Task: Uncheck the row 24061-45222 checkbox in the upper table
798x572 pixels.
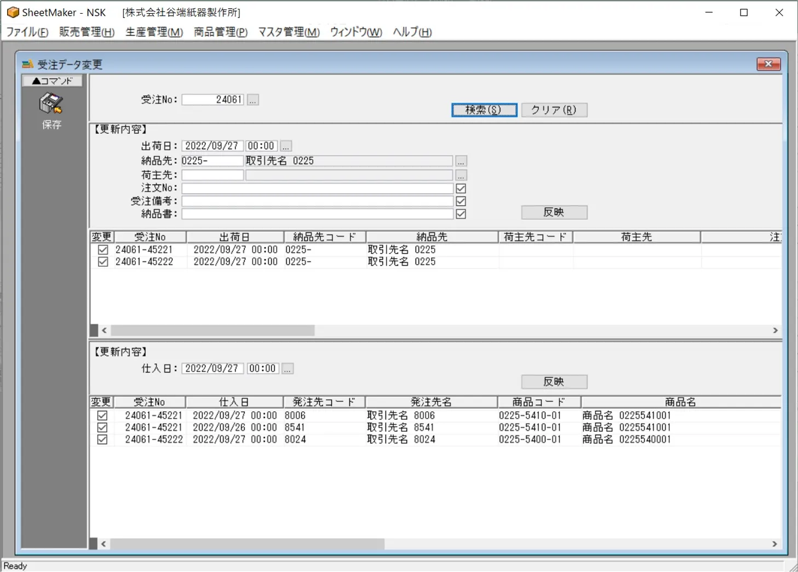Action: [x=102, y=262]
